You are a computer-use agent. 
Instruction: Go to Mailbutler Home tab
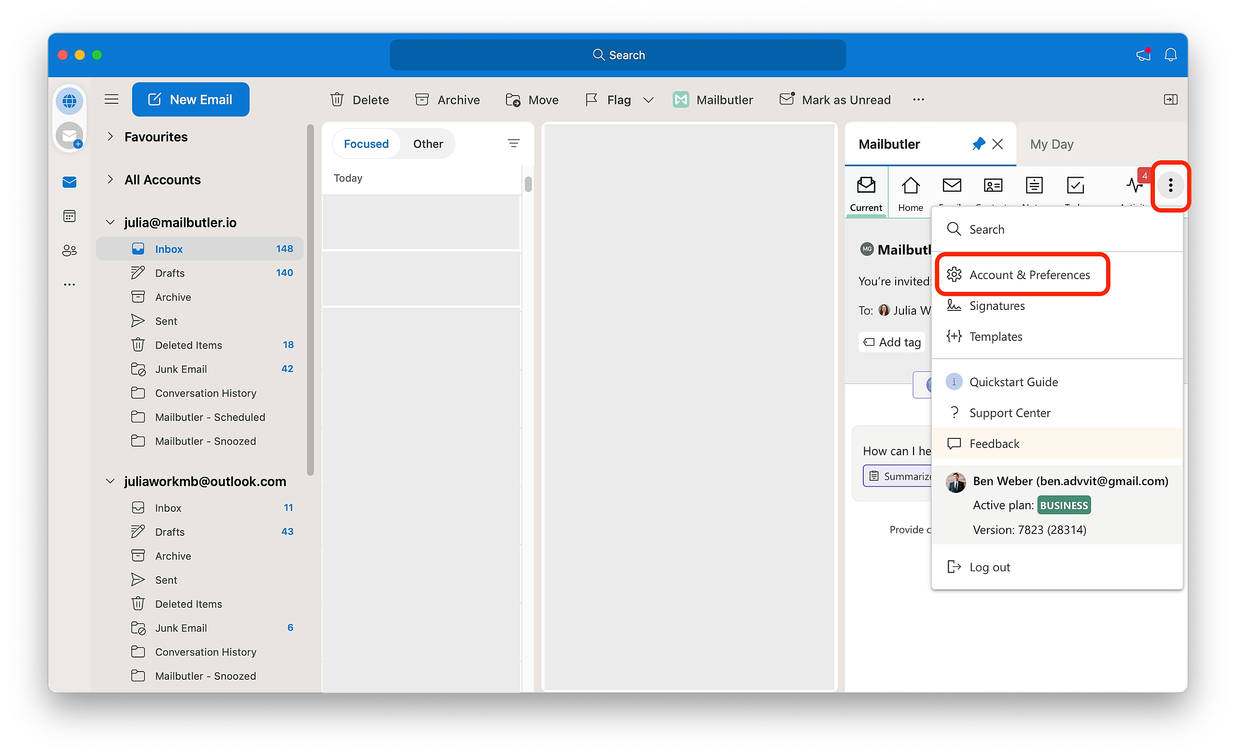coord(911,194)
